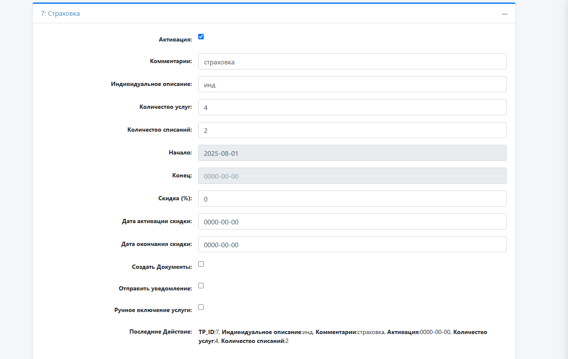568x359 pixels.
Task: Click the Создать Документы label
Action: (162, 267)
